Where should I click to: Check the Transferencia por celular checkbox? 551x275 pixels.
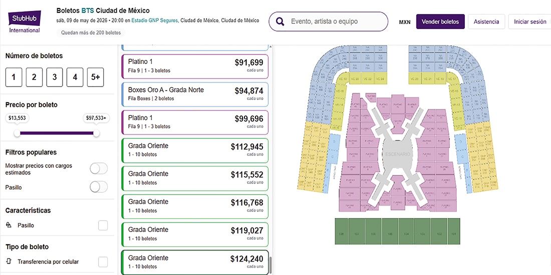coord(103,261)
